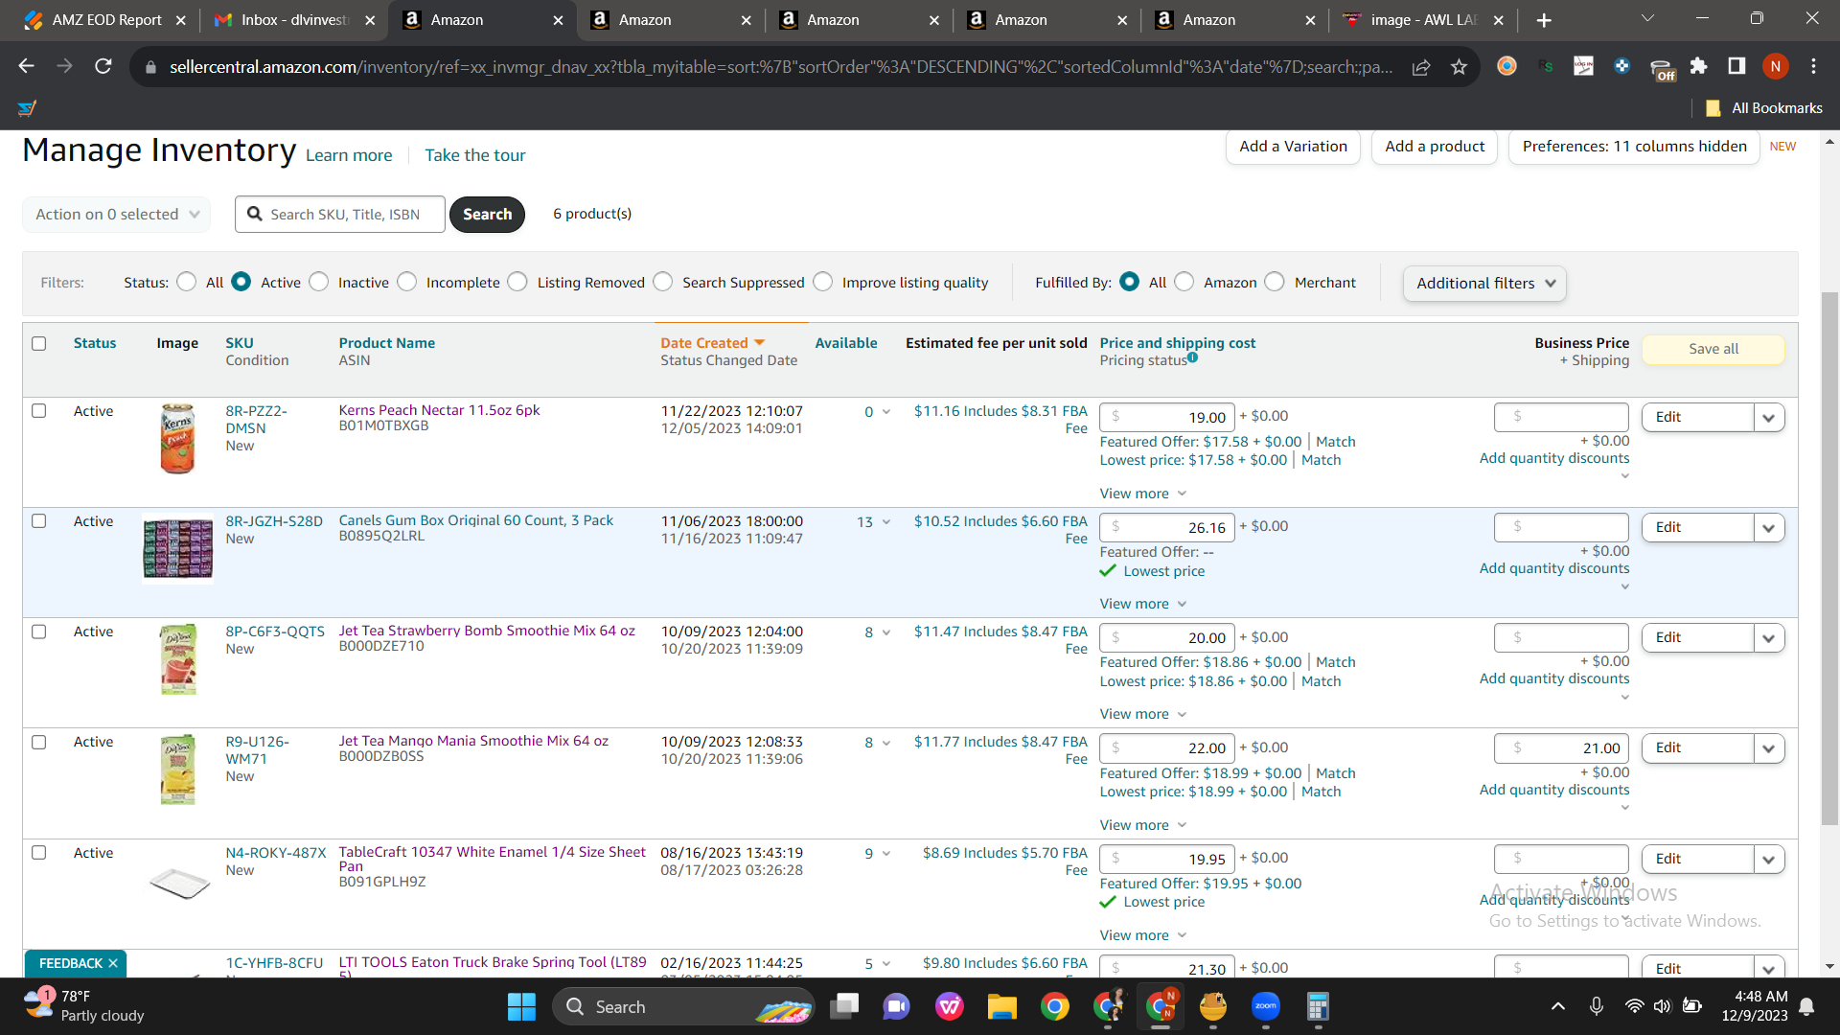
Task: Show hidden system tray icons
Action: point(1558,1007)
